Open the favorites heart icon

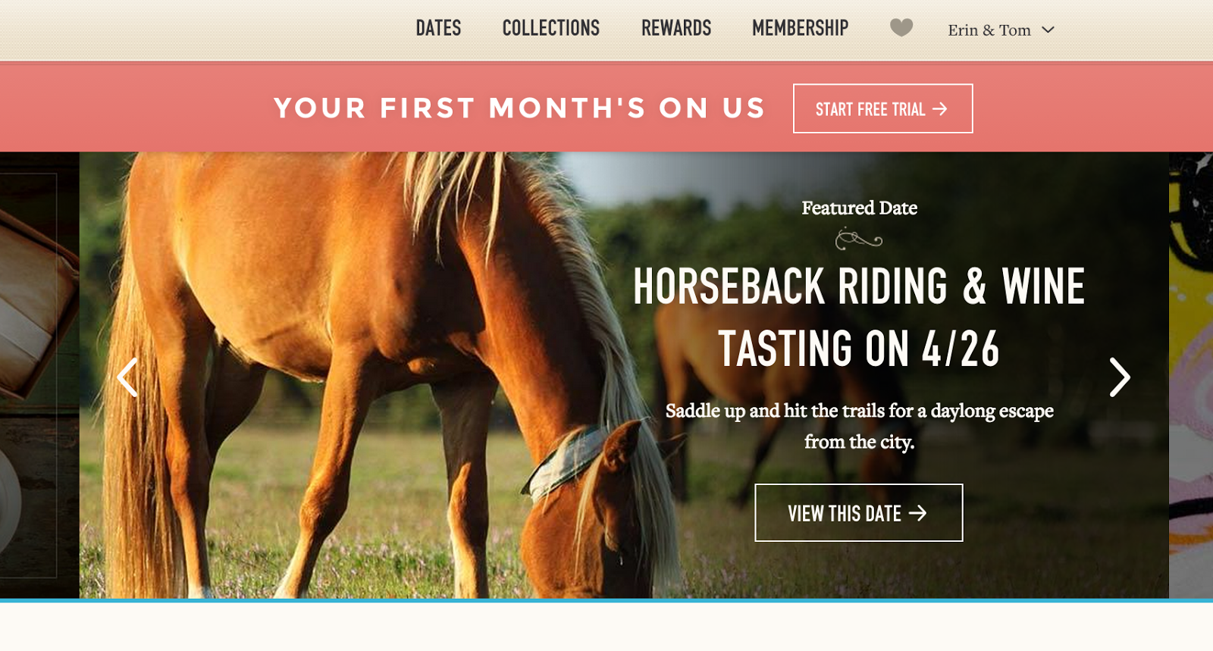click(x=901, y=28)
